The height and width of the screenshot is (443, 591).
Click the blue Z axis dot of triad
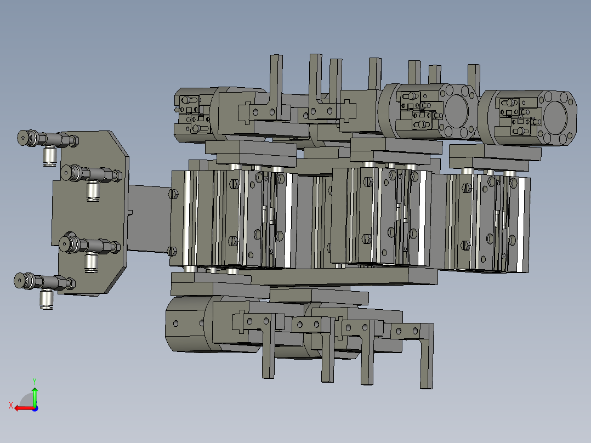pos(35,408)
